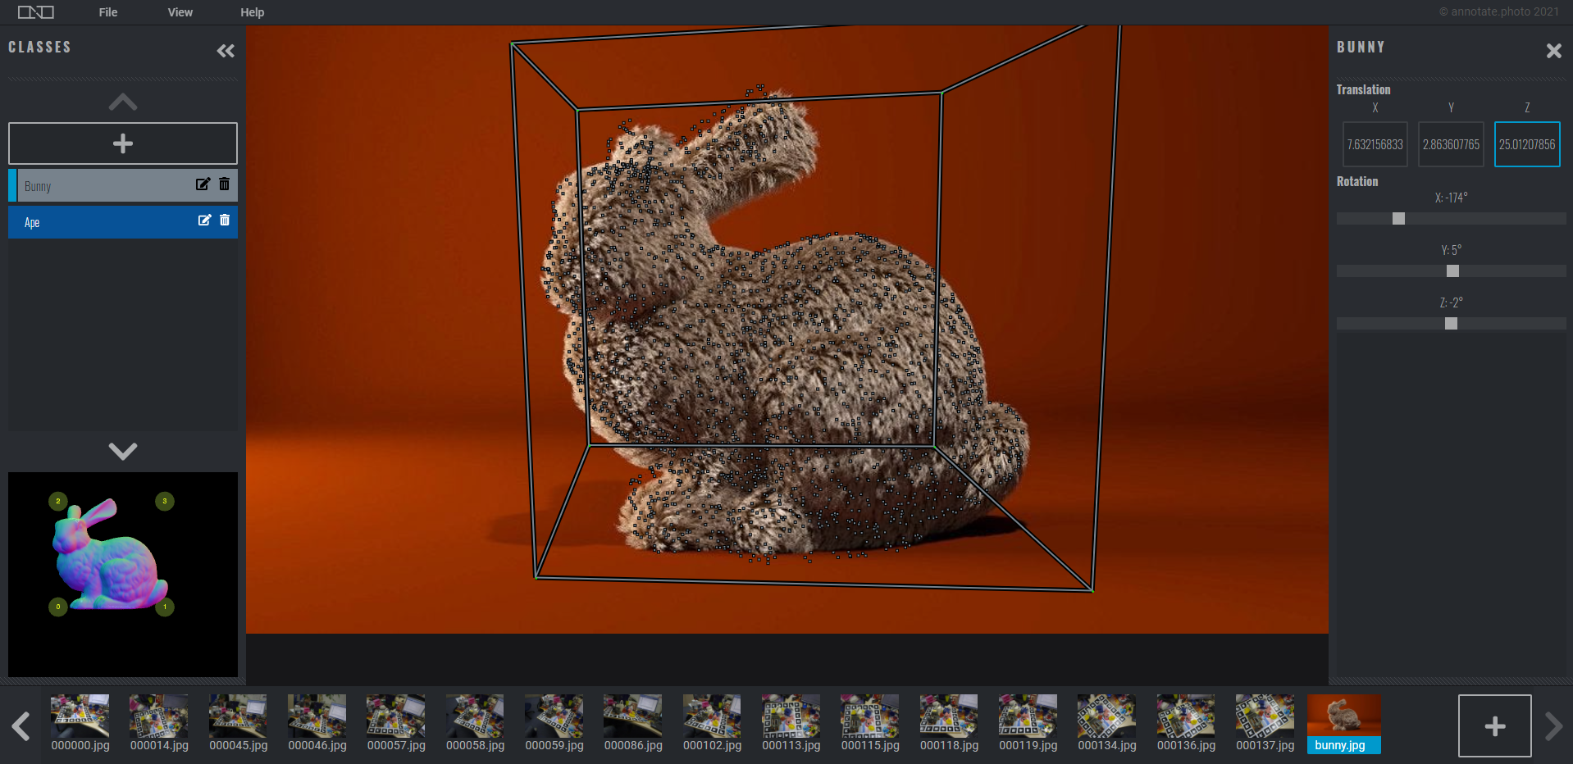Open image 000102.jpg
This screenshot has width=1573, height=764.
point(712,724)
